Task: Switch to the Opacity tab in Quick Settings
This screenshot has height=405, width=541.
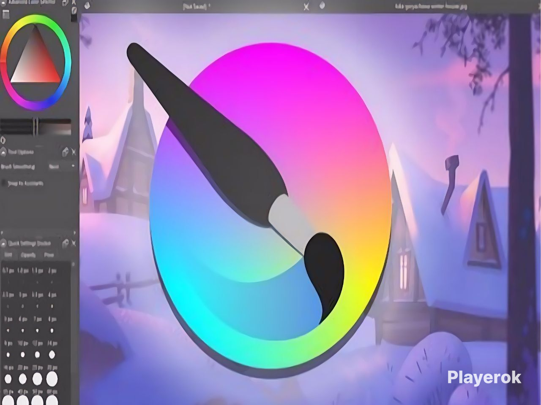Action: tap(28, 255)
